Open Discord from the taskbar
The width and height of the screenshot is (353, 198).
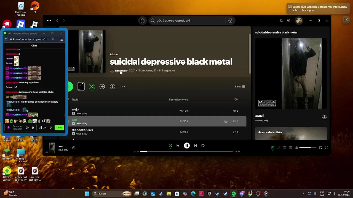pyautogui.click(x=242, y=194)
